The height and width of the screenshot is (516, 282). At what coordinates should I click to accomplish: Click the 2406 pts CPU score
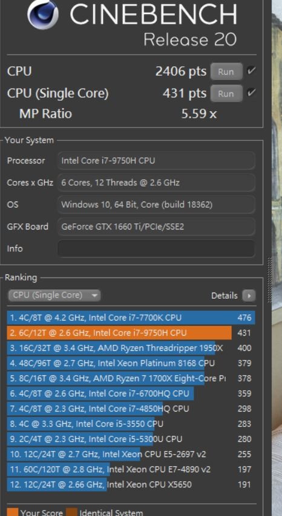tap(181, 72)
